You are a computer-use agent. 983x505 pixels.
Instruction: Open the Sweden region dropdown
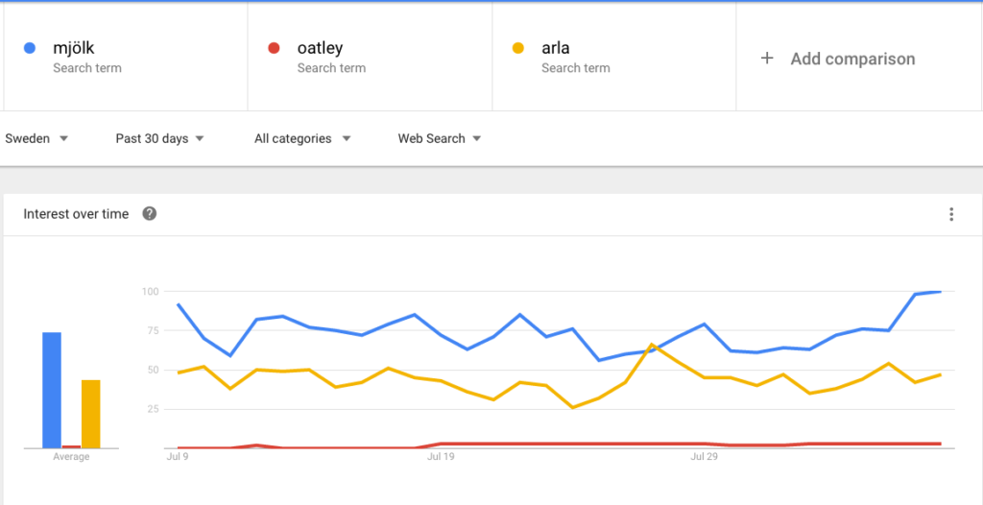36,138
